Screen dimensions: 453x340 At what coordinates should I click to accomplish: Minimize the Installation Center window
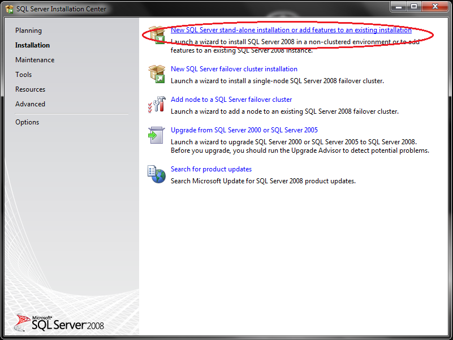click(x=399, y=7)
